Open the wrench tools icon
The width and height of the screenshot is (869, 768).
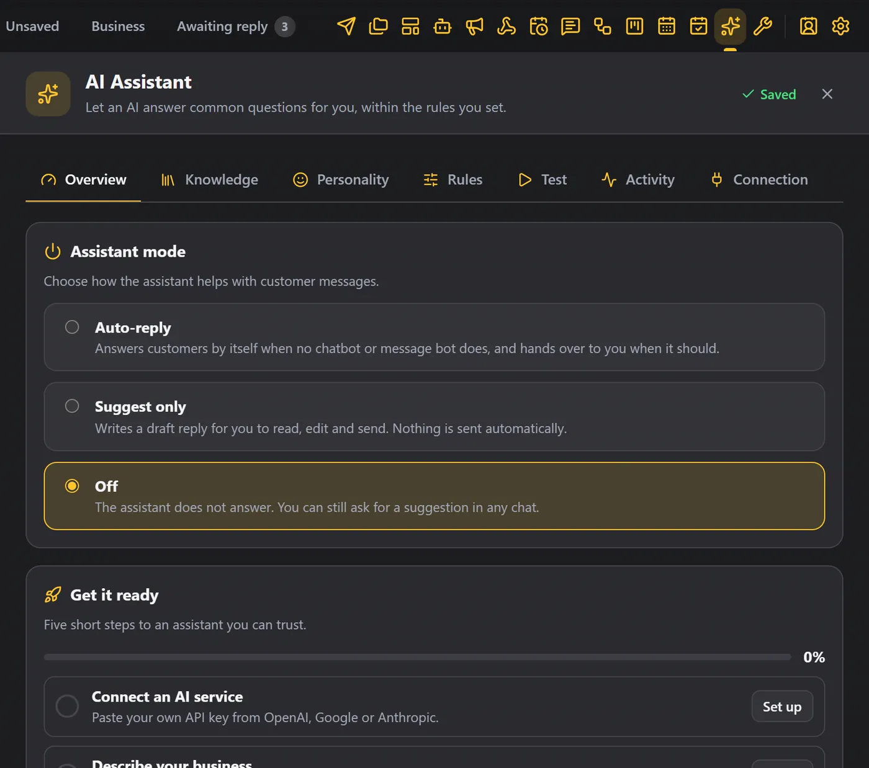pyautogui.click(x=763, y=26)
